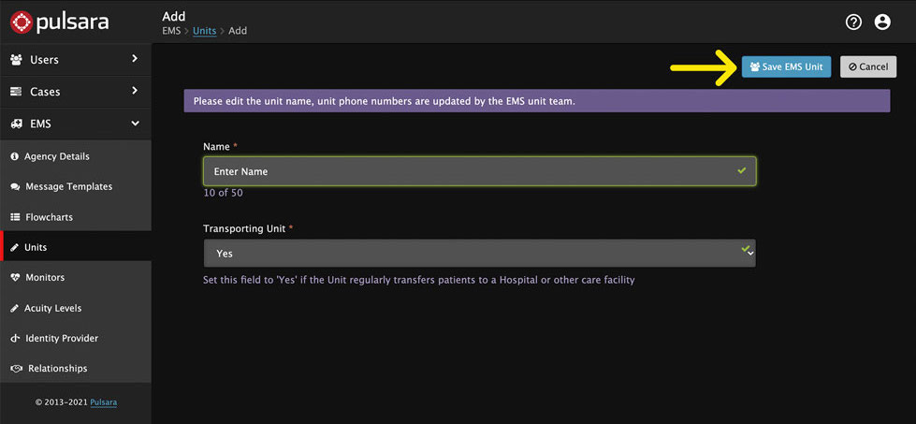Click the EMS ambulance icon in sidebar
The image size is (916, 424).
click(16, 124)
